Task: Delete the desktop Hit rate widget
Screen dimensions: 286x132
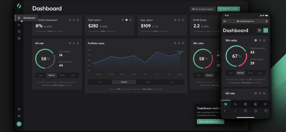Action: [78, 43]
